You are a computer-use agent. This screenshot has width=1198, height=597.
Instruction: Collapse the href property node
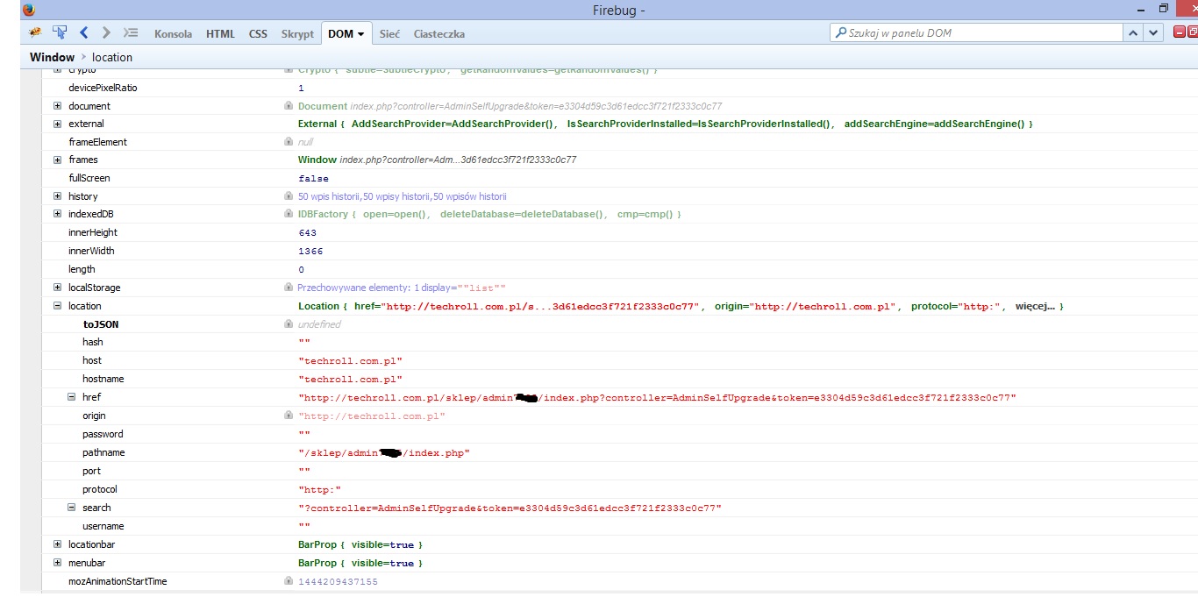pos(72,397)
